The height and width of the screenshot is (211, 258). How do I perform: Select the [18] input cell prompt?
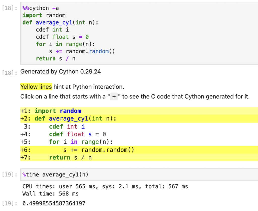[10, 8]
